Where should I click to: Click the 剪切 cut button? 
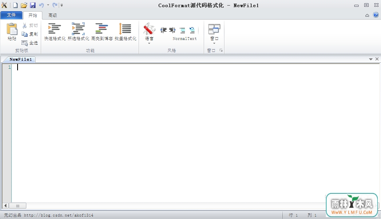pyautogui.click(x=30, y=25)
